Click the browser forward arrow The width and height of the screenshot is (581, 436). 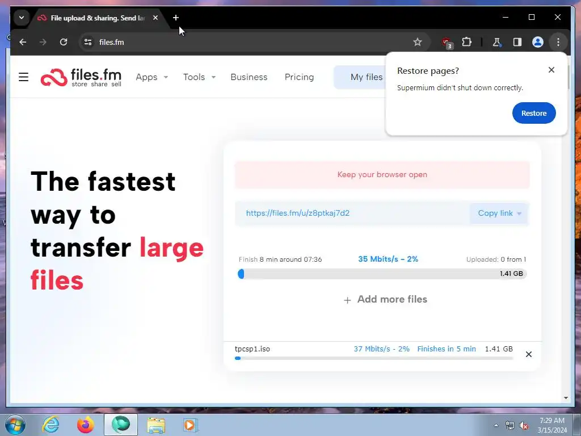(x=43, y=42)
